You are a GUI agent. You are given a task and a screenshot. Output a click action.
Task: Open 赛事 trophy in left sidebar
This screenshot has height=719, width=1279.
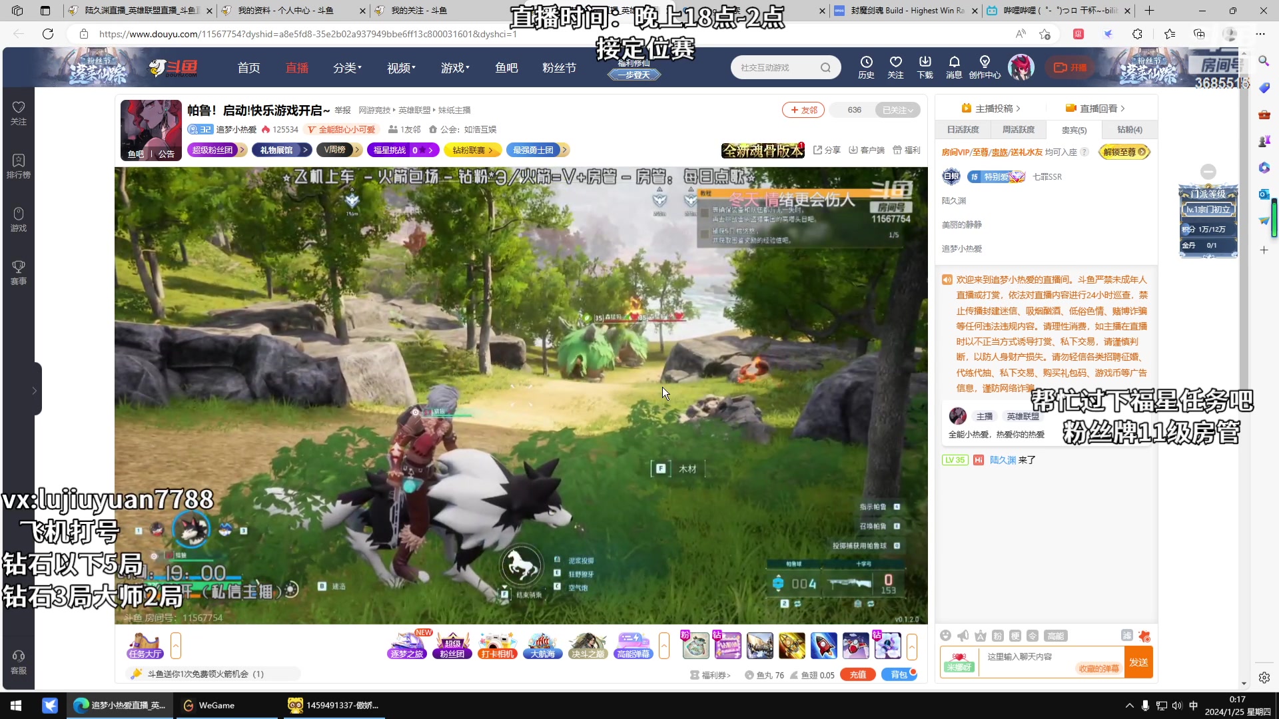pyautogui.click(x=19, y=273)
